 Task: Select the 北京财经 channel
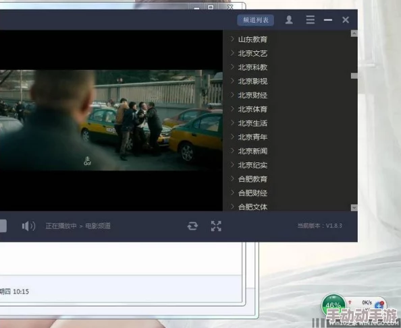(x=252, y=96)
